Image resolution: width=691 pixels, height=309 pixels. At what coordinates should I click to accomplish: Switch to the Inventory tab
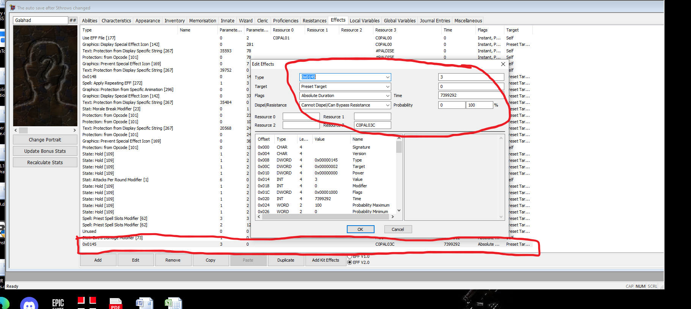coord(175,21)
